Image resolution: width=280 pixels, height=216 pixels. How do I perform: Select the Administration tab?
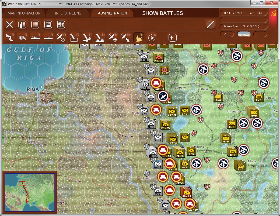(112, 13)
